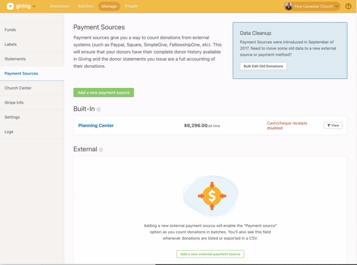Image resolution: width=357 pixels, height=265 pixels.
Task: Click the user avatar photo
Action: [289, 6]
